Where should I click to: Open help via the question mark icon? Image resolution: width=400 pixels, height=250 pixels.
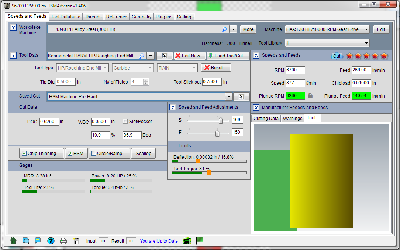[x=51, y=240]
